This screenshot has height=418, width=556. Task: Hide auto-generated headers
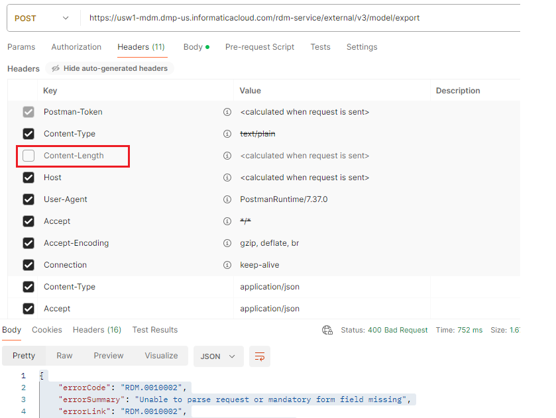(109, 68)
